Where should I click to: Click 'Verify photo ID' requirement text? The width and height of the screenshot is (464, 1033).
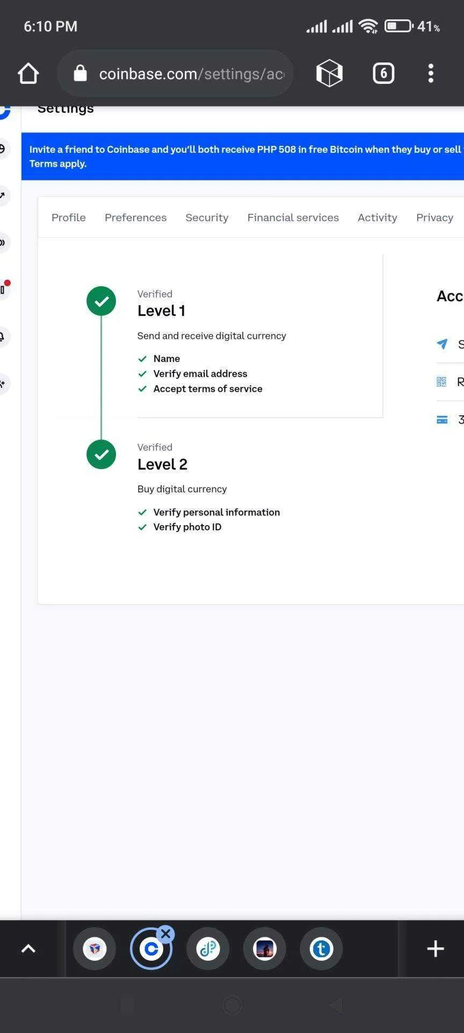click(x=187, y=527)
